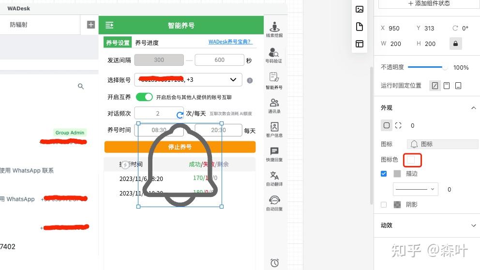480x270 pixels.
Task: Click the refresh icon in 对话频次 field
Action: coord(180,115)
